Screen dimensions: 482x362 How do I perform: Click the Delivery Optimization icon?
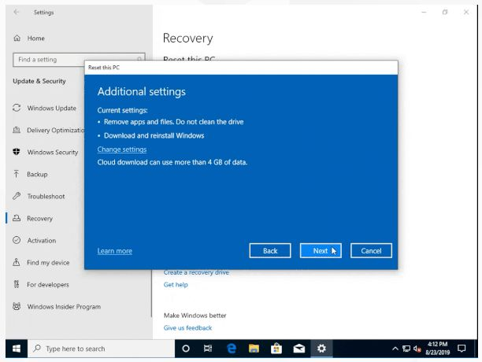pos(17,130)
